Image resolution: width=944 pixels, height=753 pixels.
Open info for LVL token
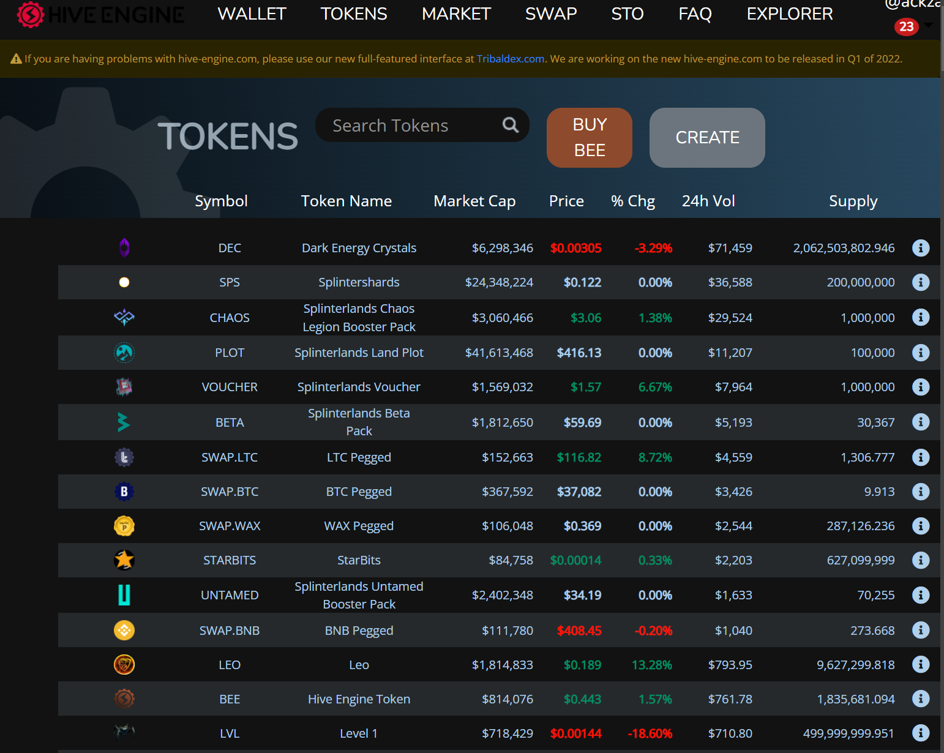pos(920,733)
